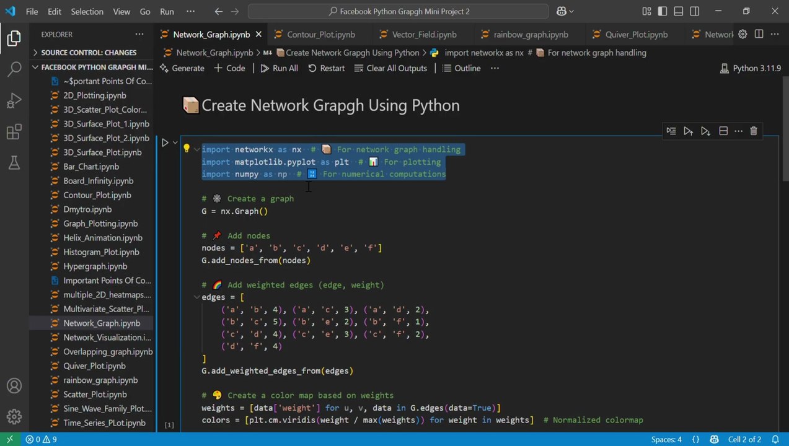
Task: Open the Selection menu
Action: point(87,11)
